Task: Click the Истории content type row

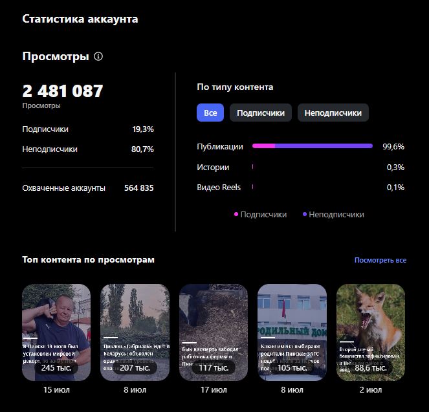Action: pos(213,167)
